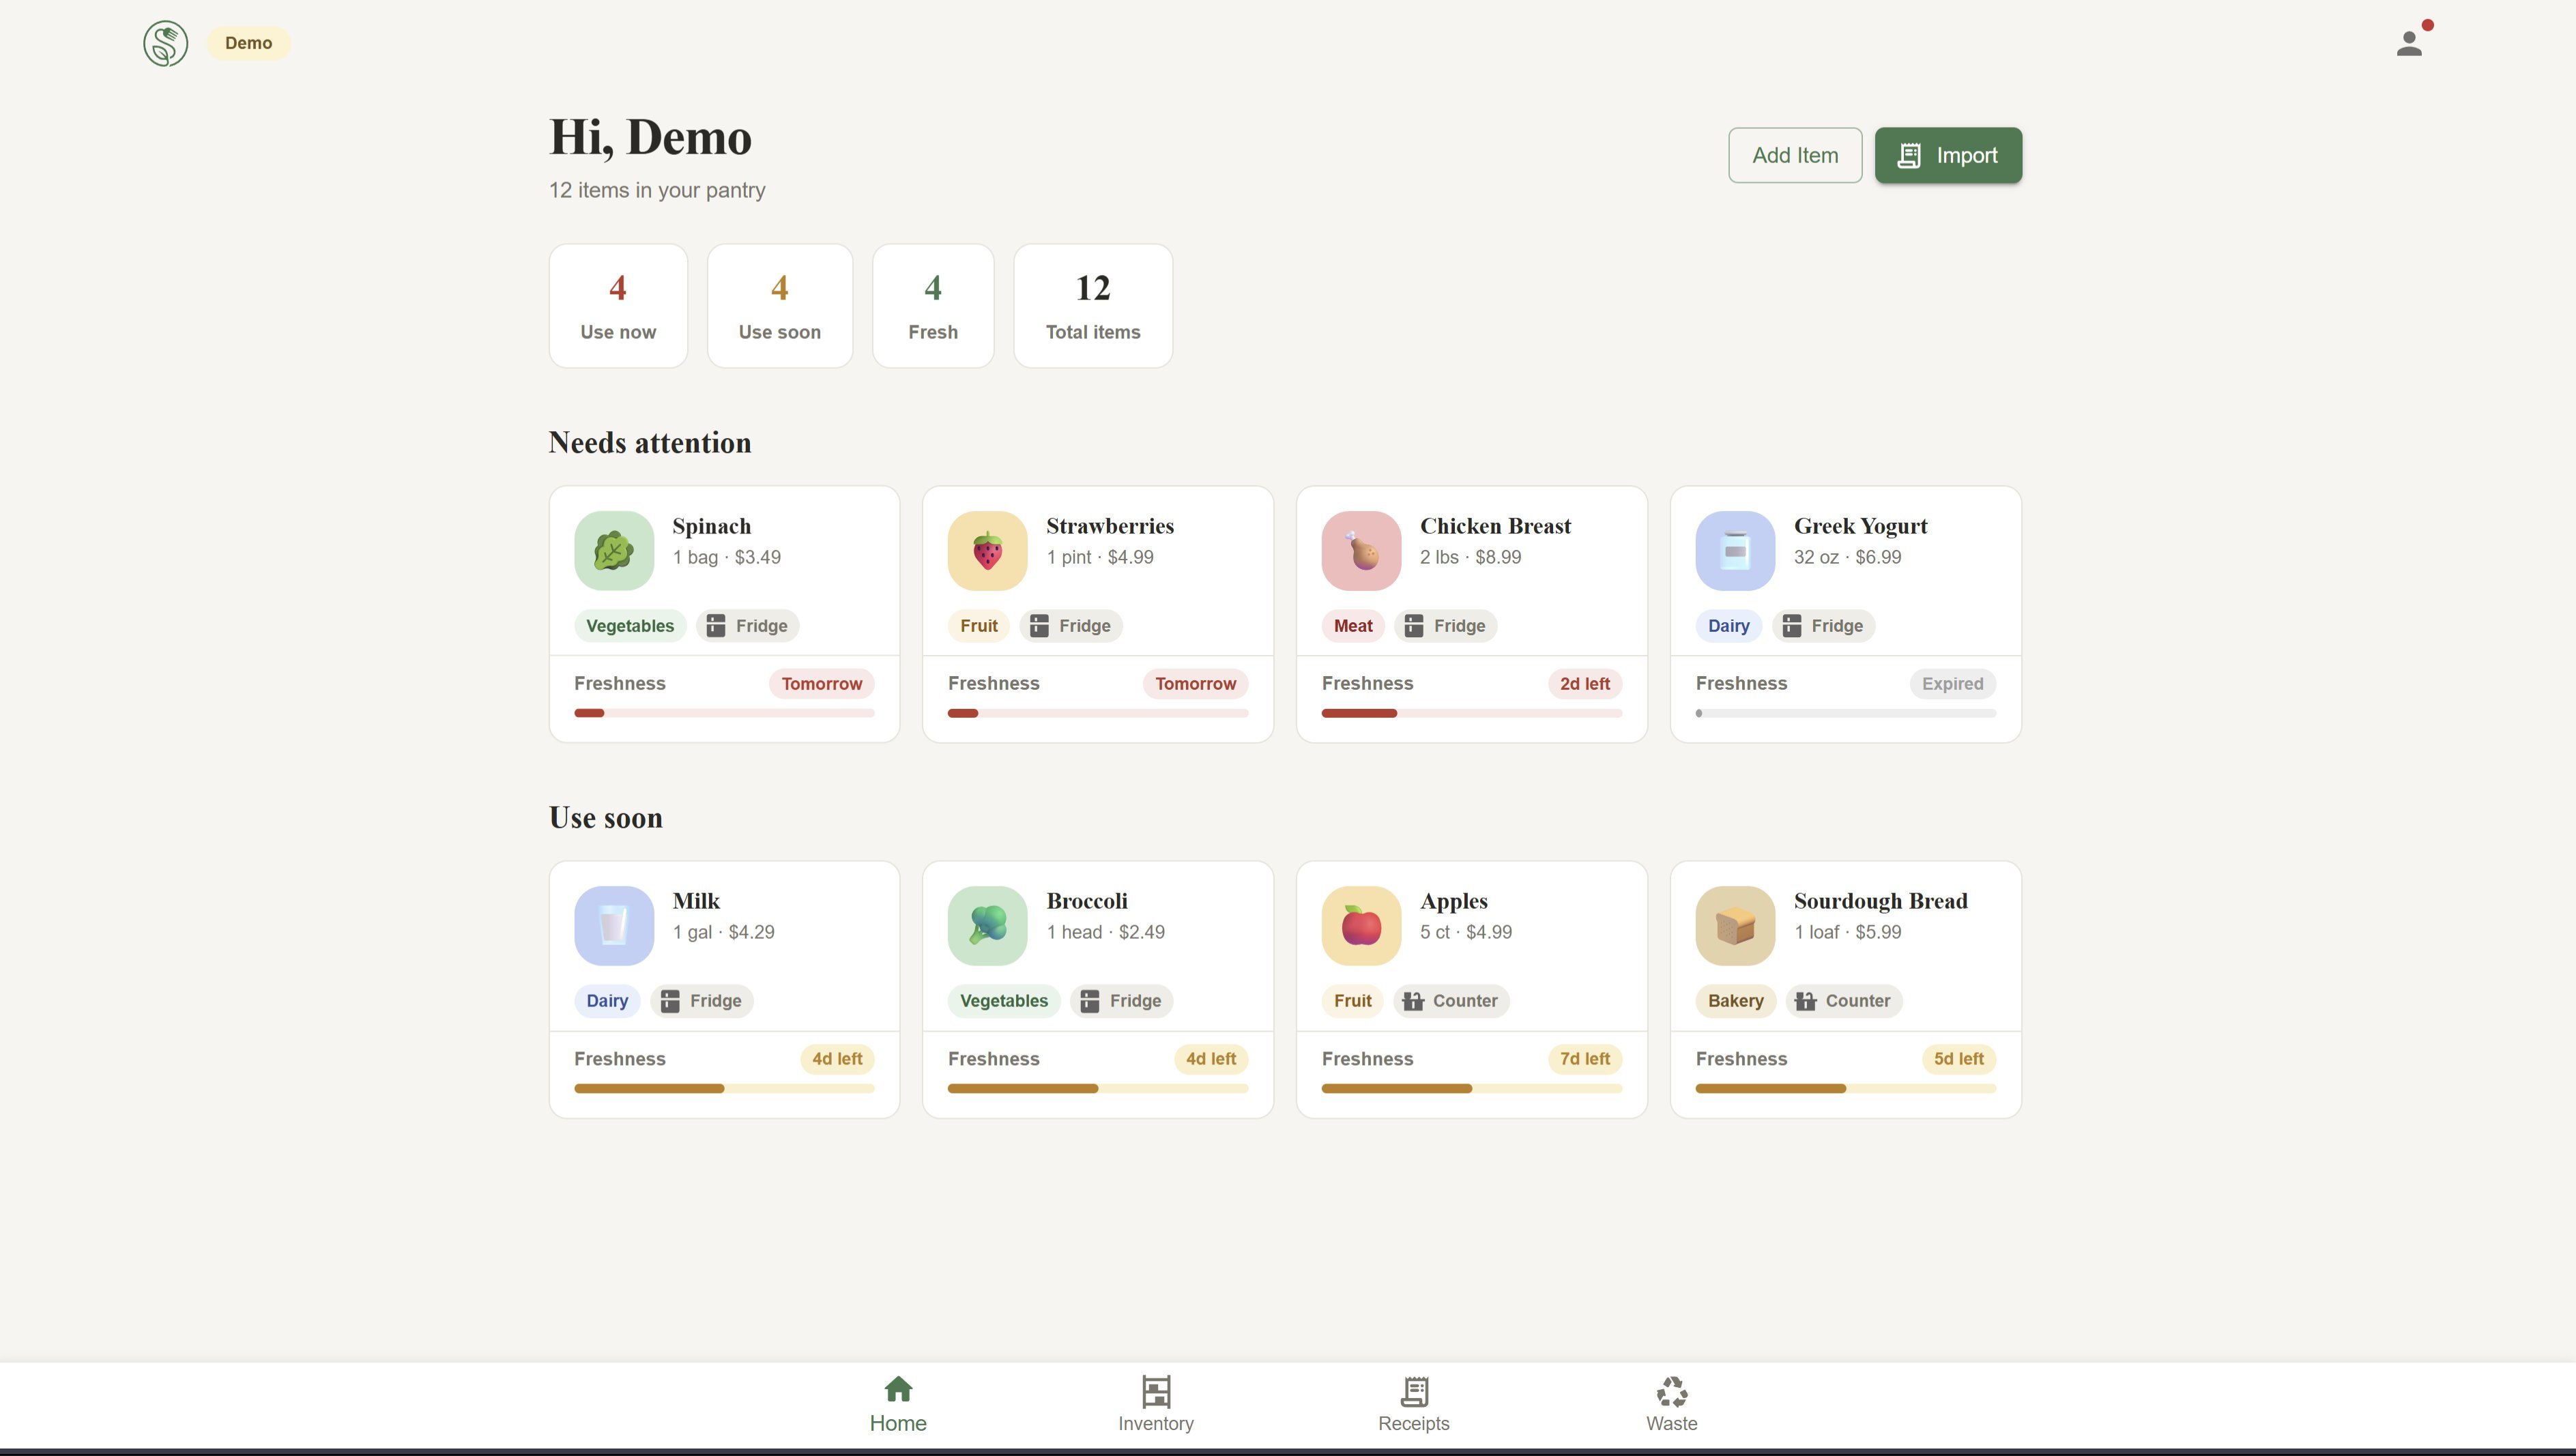
Task: Click the 7d left badge on Apples
Action: coord(1585,1059)
